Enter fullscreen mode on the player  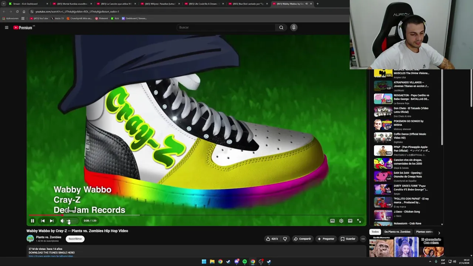point(359,221)
